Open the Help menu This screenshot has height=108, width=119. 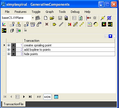point(87,12)
